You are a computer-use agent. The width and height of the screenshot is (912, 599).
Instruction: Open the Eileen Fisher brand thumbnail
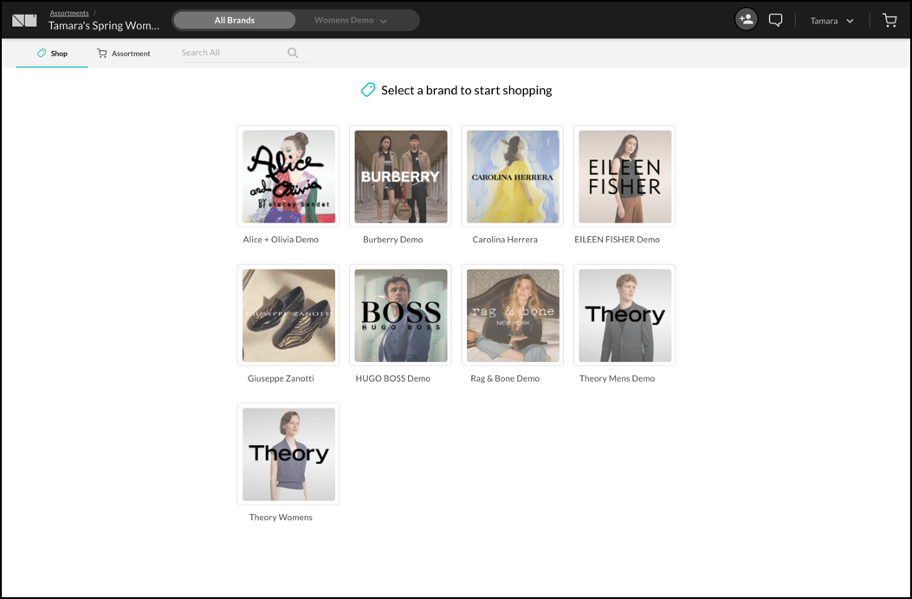tap(624, 177)
